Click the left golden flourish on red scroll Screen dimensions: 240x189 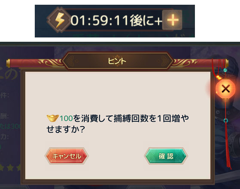(x=51, y=62)
